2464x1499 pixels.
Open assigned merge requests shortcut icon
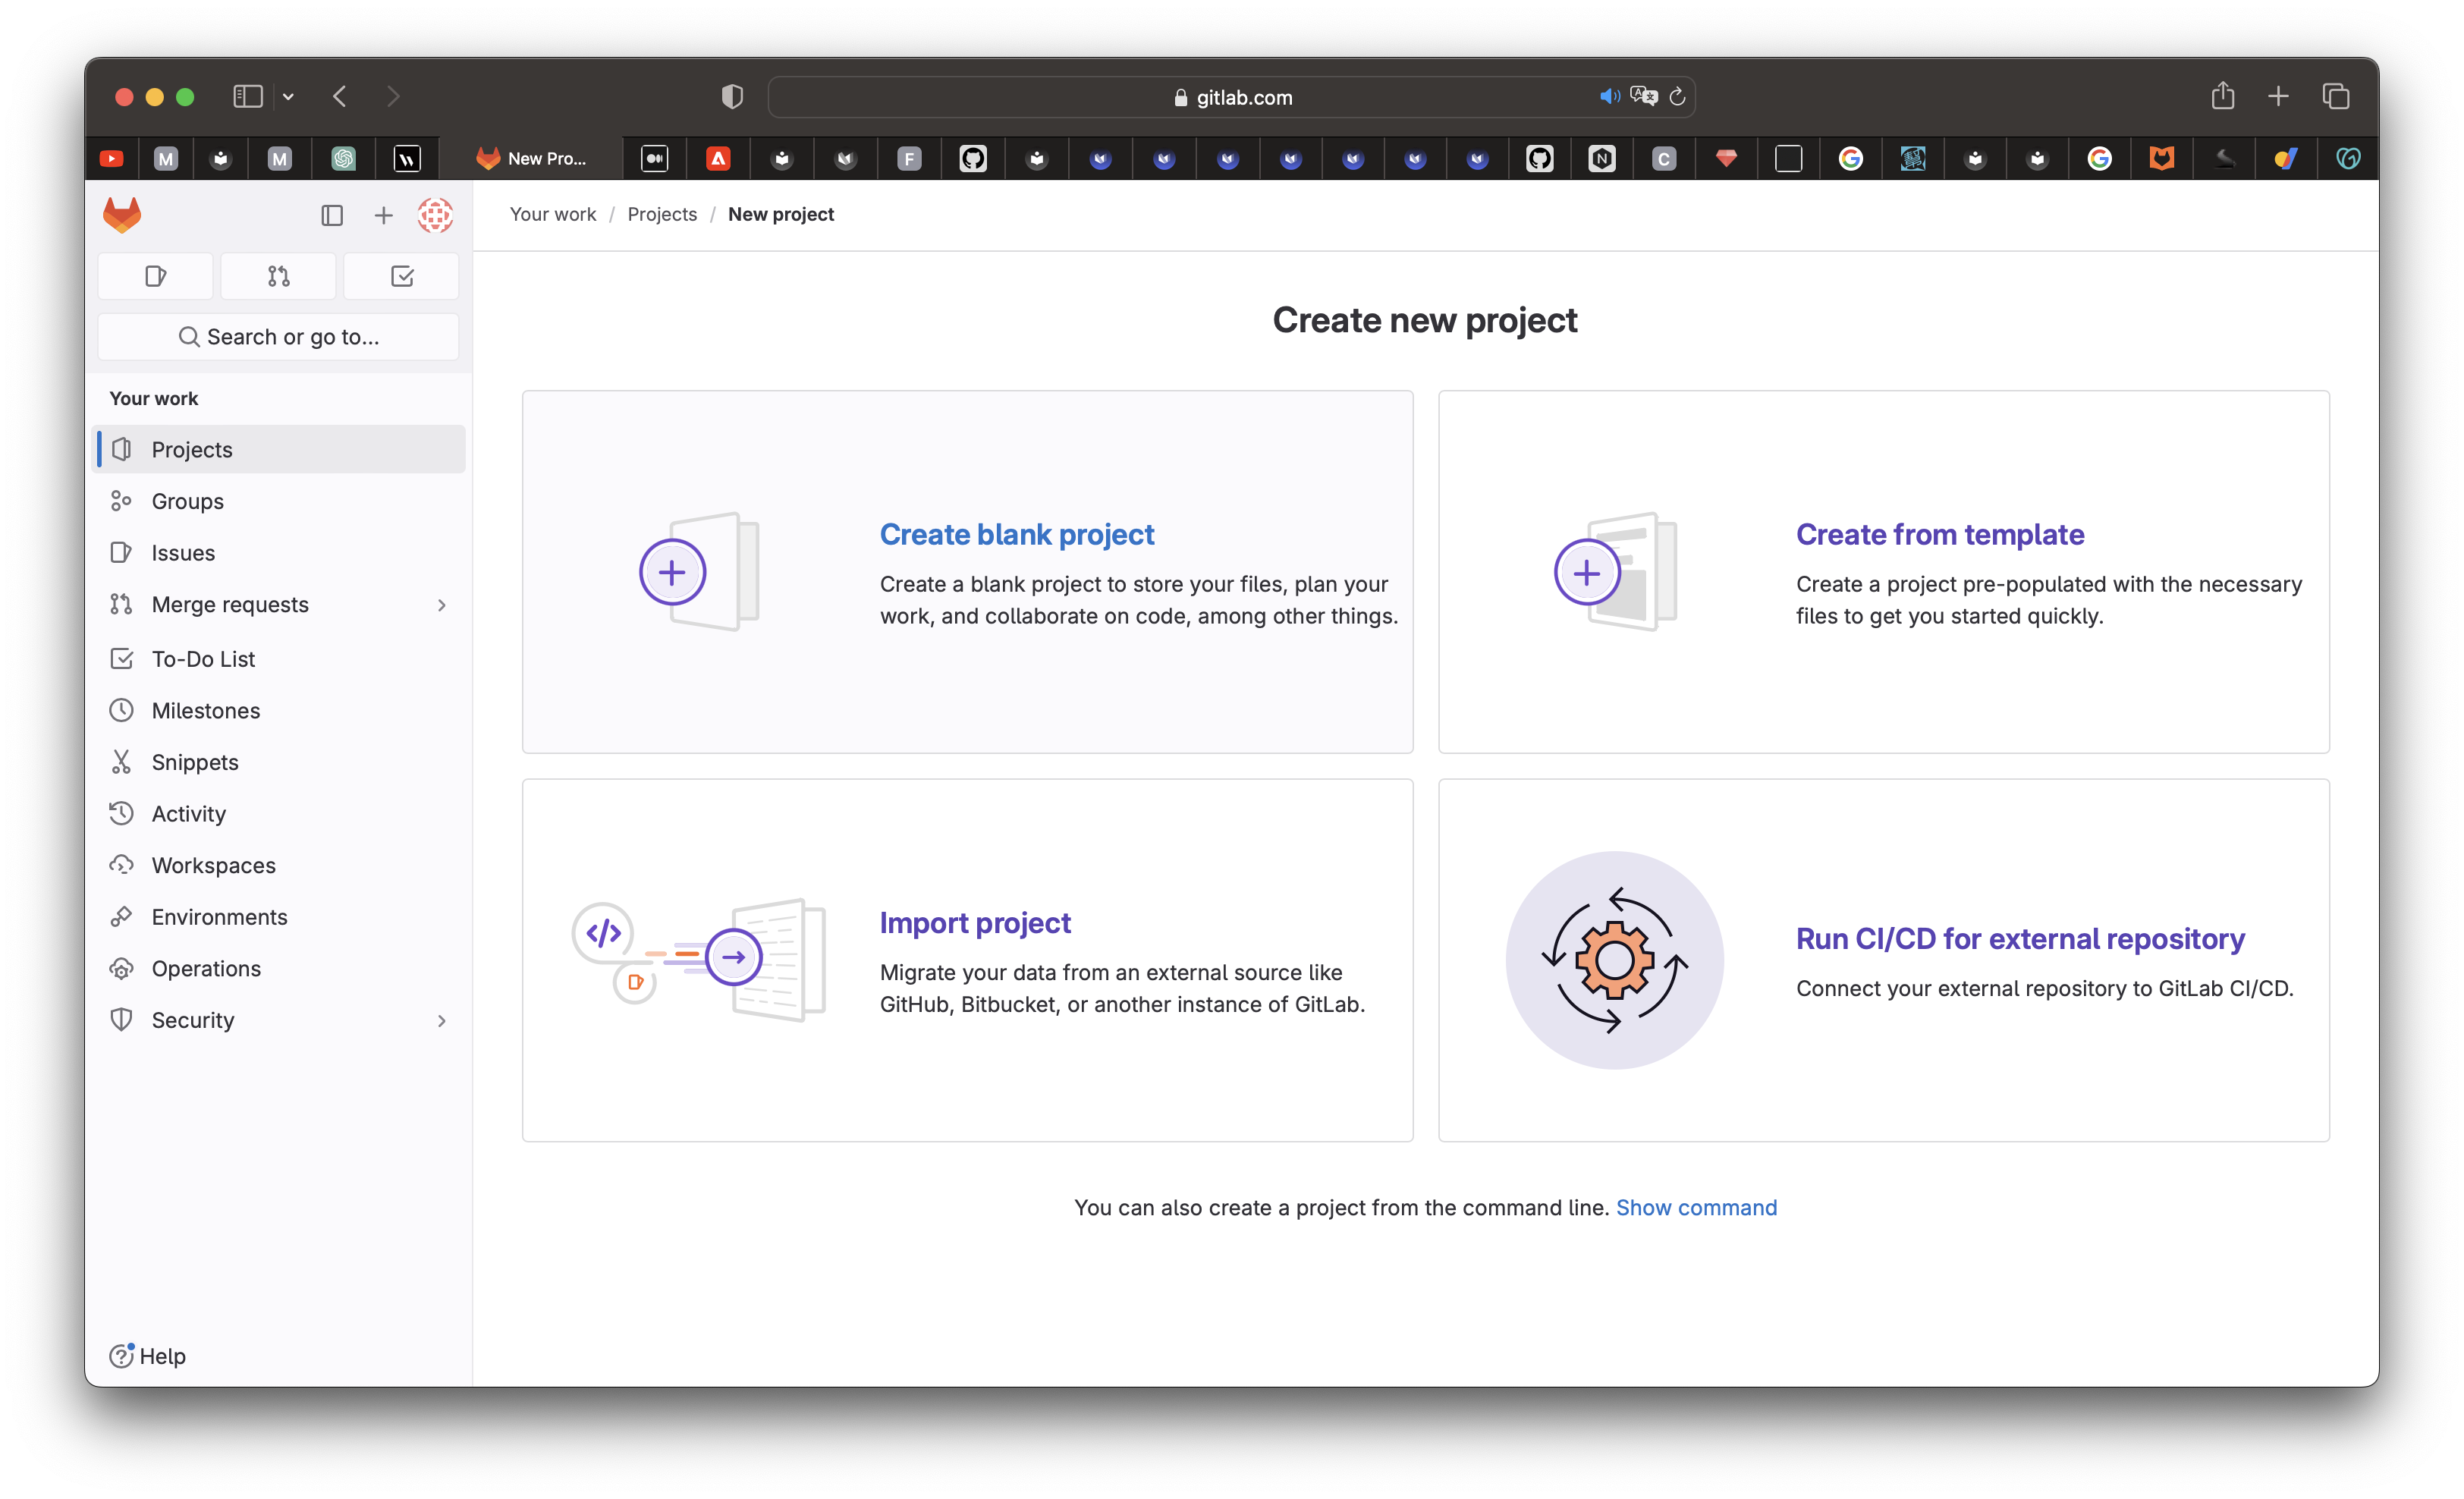click(278, 276)
